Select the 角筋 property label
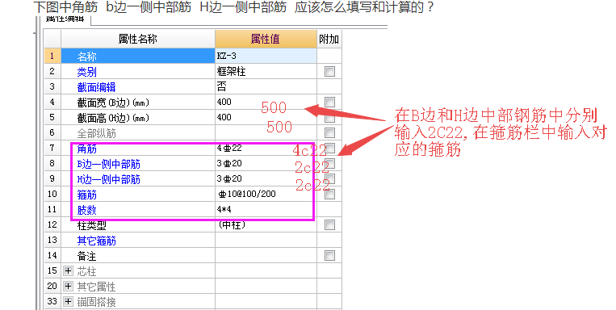Viewport: 616px width, 310px height. 87,149
